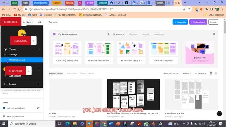Open a new browser tab

185,3
